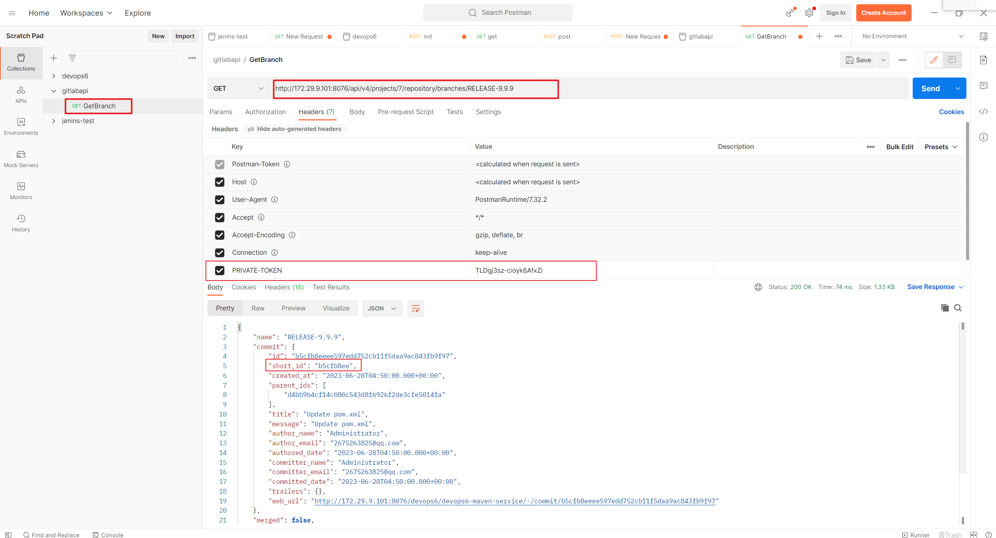
Task: Uncheck the PRIVATE-TOKEN header checkbox
Action: click(x=220, y=270)
